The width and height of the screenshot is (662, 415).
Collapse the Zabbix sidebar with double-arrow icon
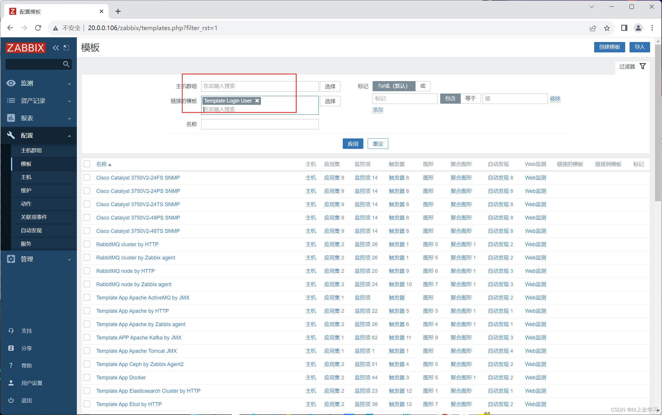[x=56, y=48]
